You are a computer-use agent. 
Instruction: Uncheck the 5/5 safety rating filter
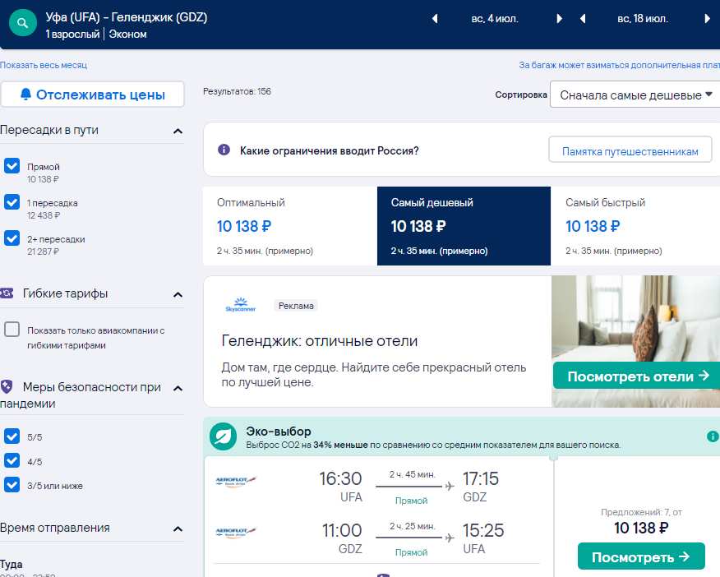click(12, 436)
